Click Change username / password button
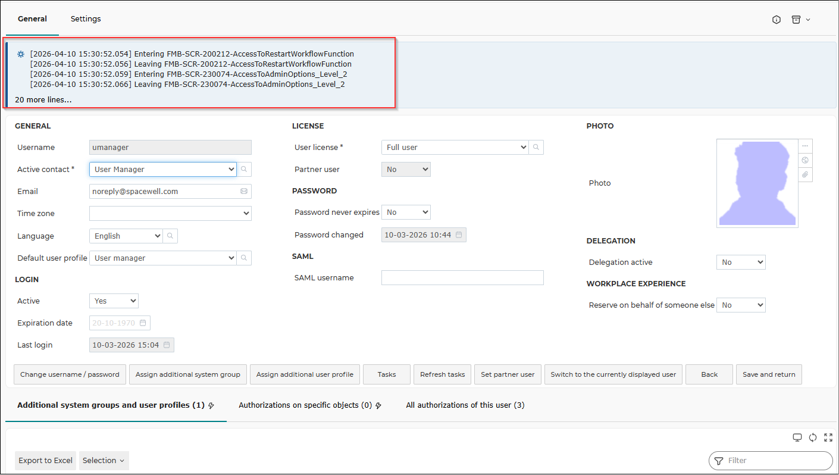This screenshot has height=475, width=839. tap(70, 374)
